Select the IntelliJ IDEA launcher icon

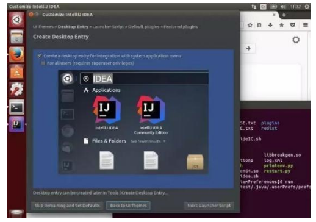[16, 124]
